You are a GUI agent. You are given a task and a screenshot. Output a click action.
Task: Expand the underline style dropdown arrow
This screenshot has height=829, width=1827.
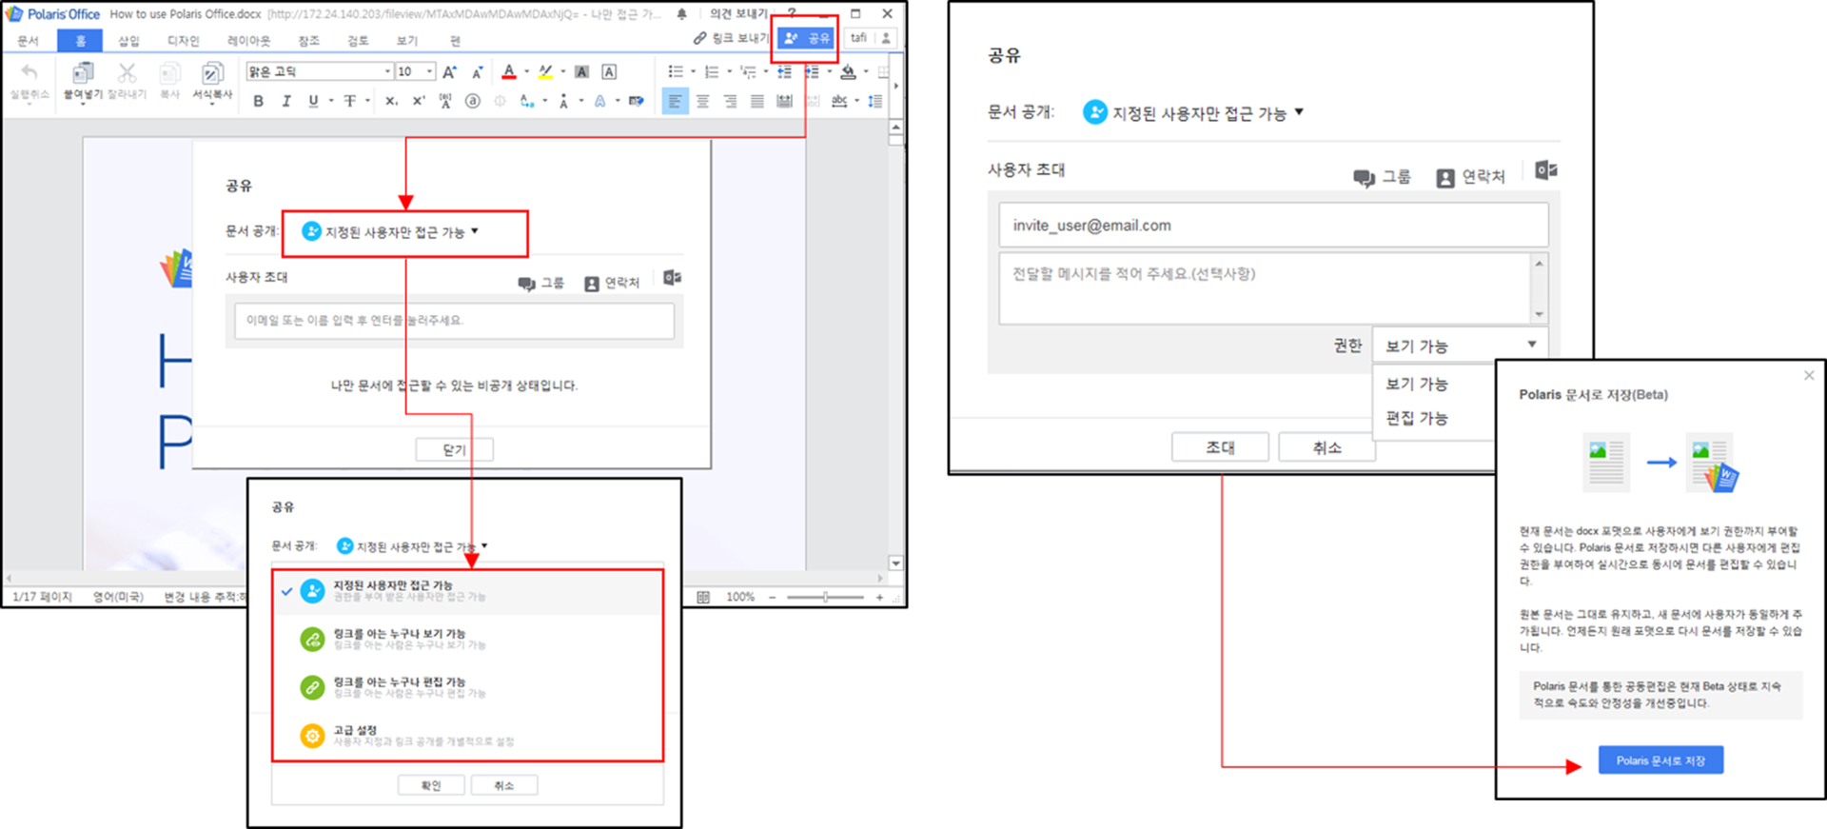330,101
